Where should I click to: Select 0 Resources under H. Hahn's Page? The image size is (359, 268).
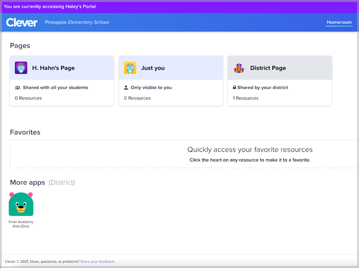(x=28, y=98)
